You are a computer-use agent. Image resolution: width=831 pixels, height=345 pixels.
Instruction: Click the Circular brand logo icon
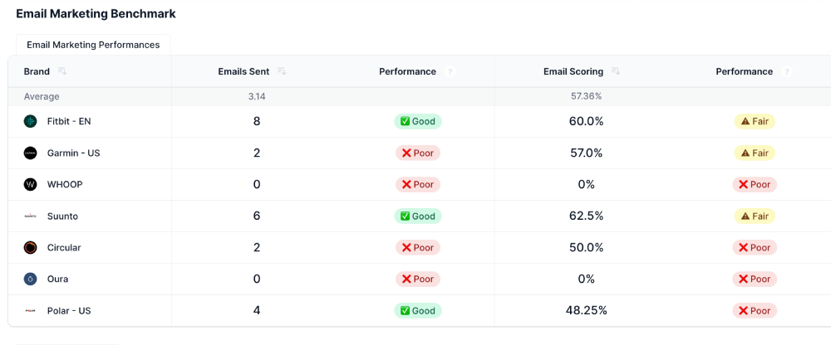coord(30,247)
